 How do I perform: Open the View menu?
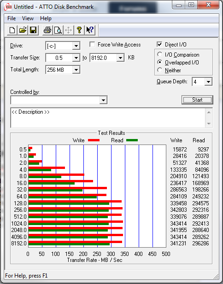tap(28, 18)
